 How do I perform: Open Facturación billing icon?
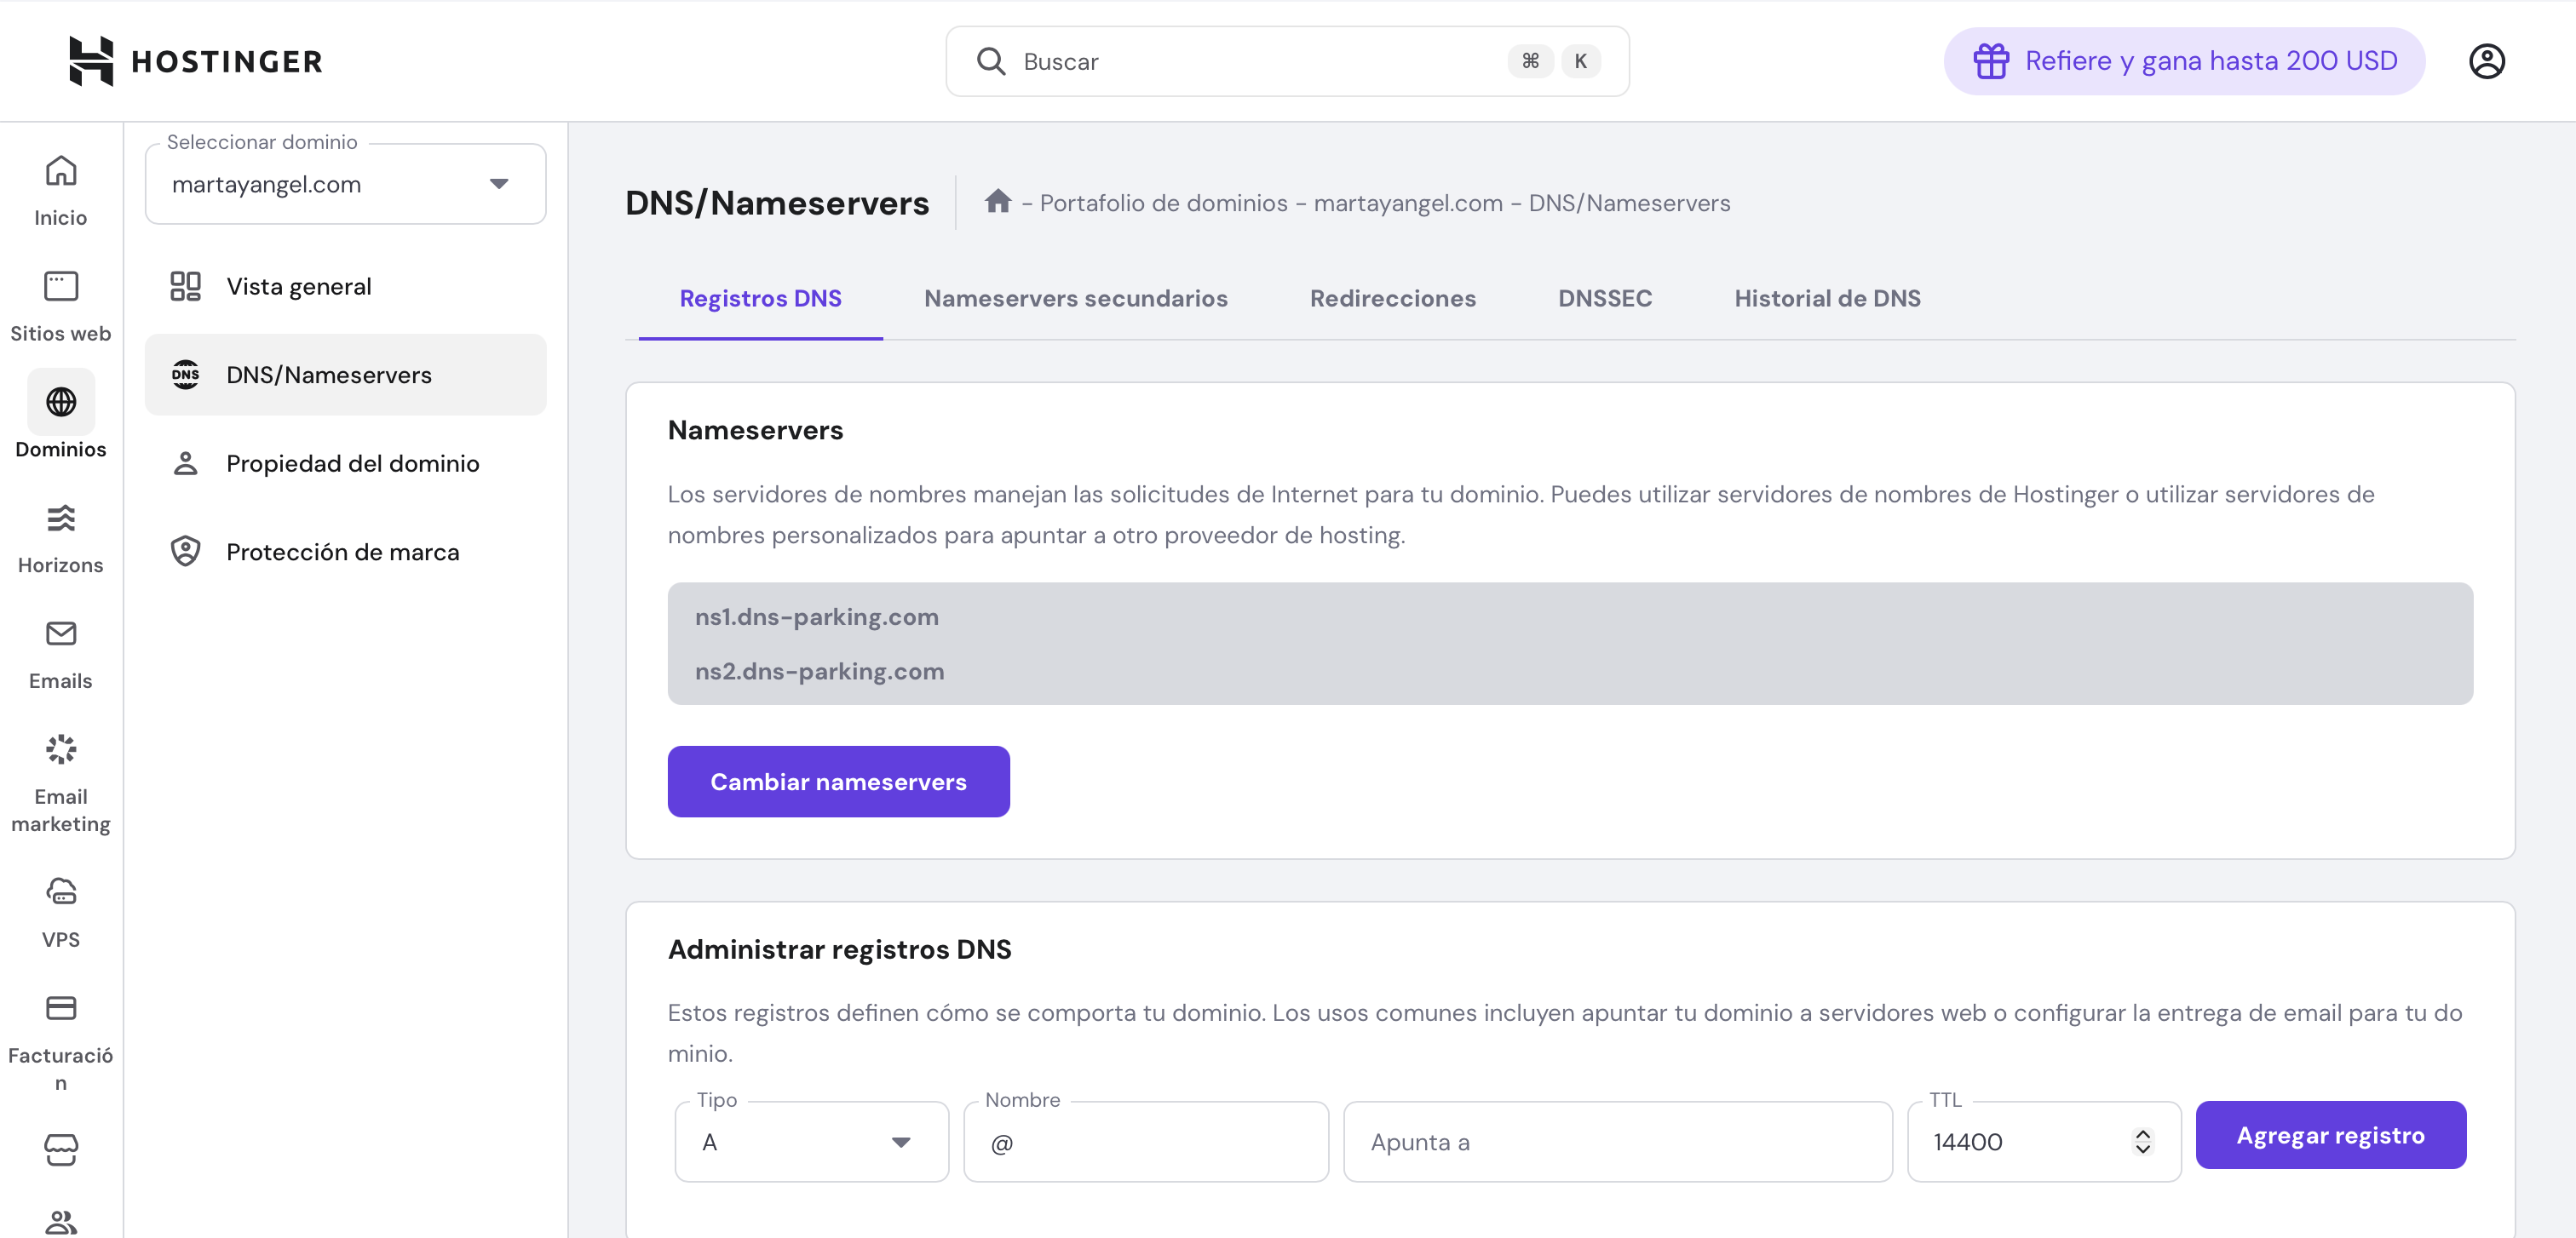pyautogui.click(x=60, y=1007)
